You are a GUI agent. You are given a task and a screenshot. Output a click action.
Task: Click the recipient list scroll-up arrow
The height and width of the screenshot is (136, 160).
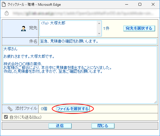99,23
